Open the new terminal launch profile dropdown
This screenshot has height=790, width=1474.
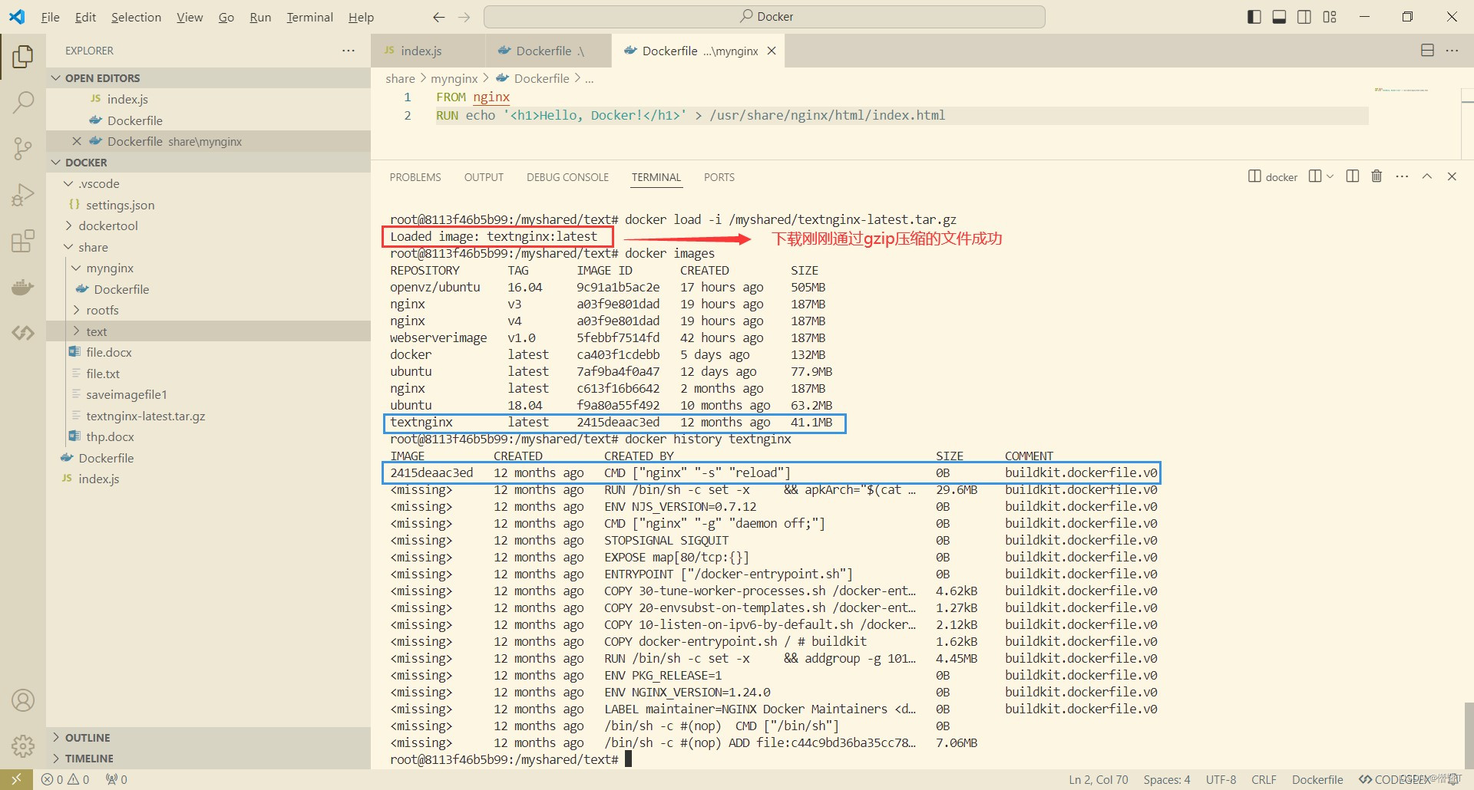tap(1330, 176)
